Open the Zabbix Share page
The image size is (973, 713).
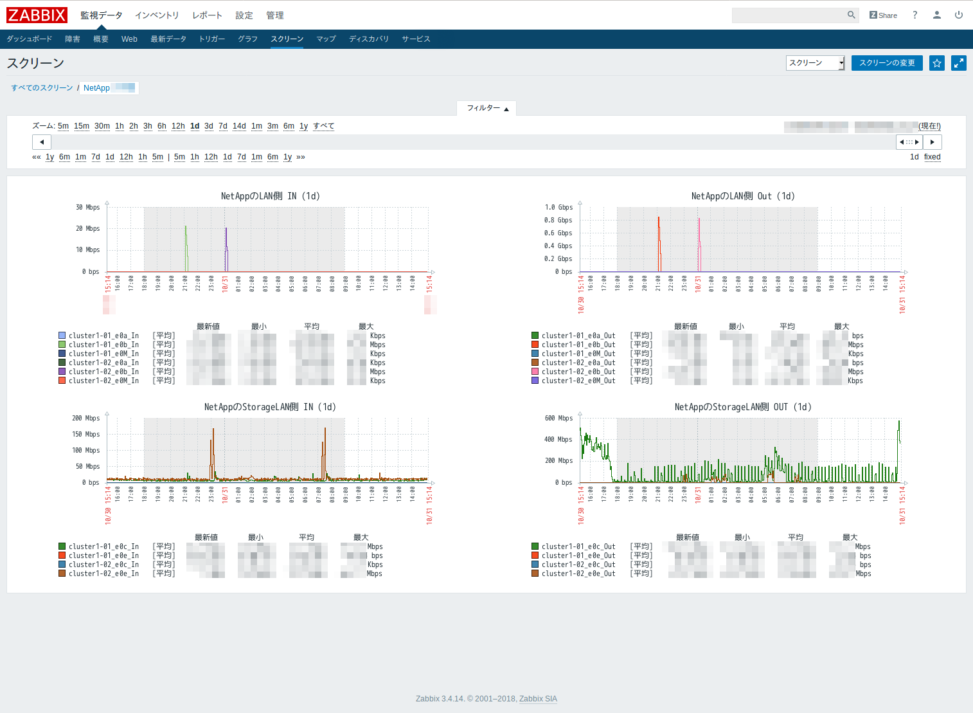882,15
